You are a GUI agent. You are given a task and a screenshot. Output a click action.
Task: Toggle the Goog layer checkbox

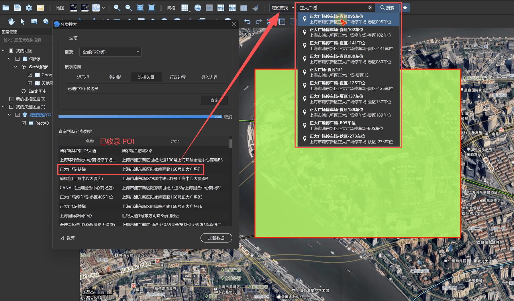(x=30, y=75)
